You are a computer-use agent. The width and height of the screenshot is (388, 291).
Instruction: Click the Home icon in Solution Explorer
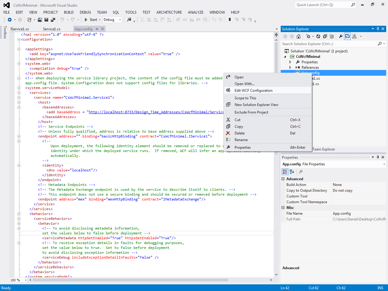pos(299,36)
